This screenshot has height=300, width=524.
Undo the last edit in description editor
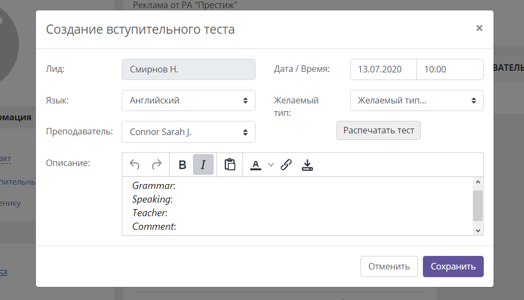[134, 165]
